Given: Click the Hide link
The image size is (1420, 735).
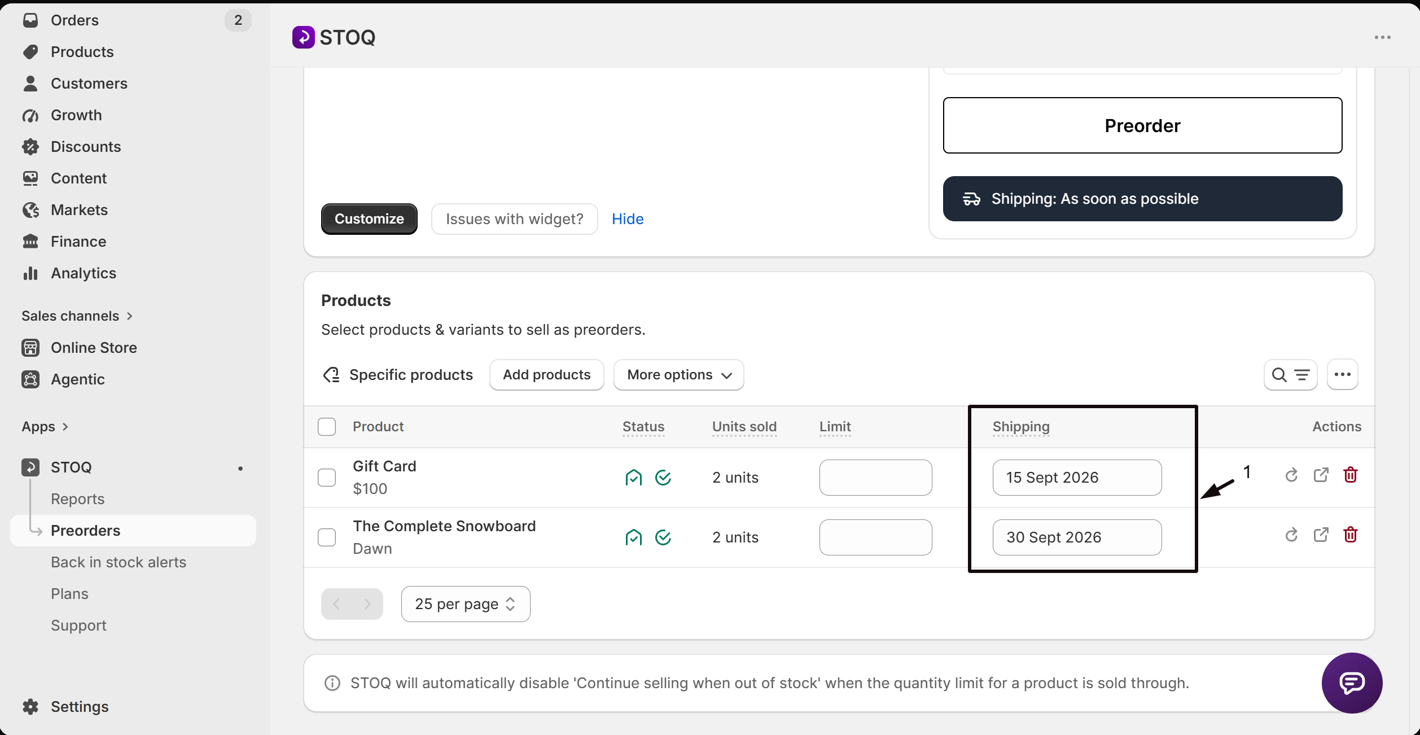Looking at the screenshot, I should [628, 219].
